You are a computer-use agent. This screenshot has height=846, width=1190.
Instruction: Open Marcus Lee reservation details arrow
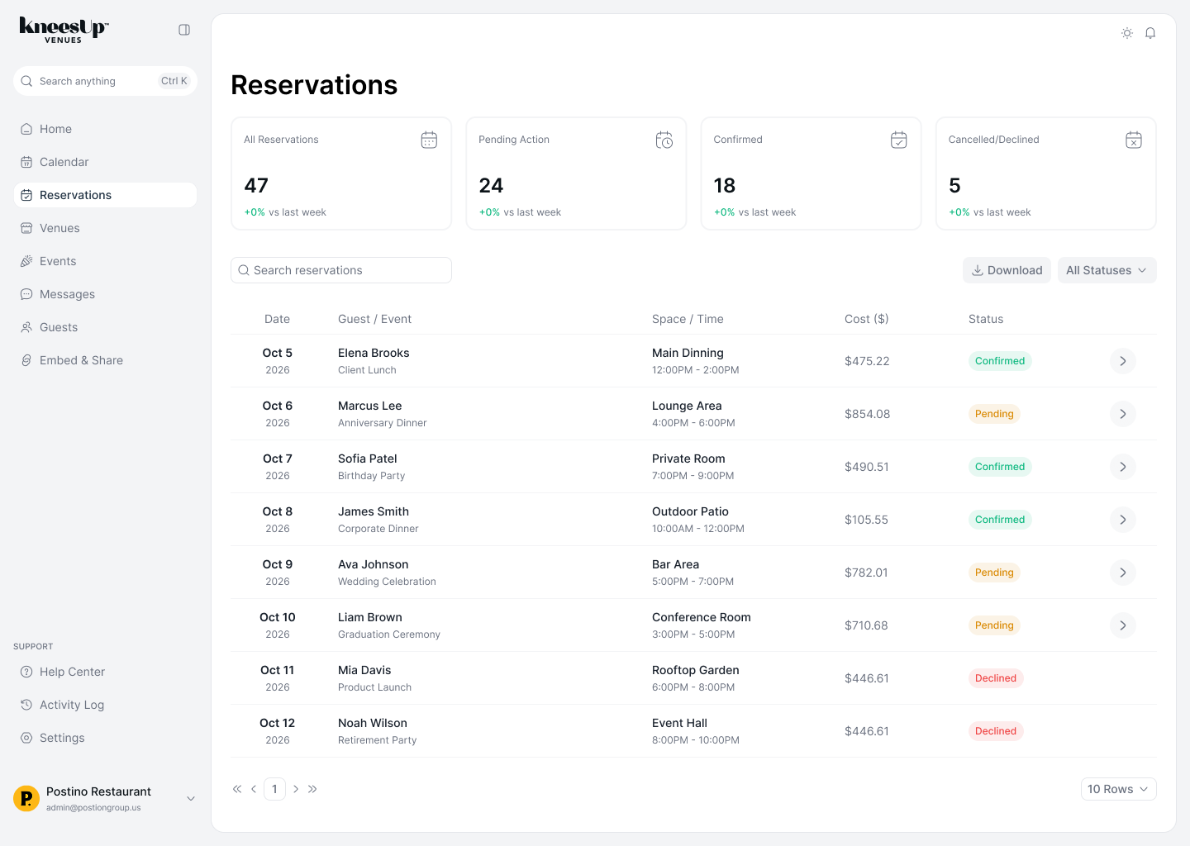(x=1123, y=414)
